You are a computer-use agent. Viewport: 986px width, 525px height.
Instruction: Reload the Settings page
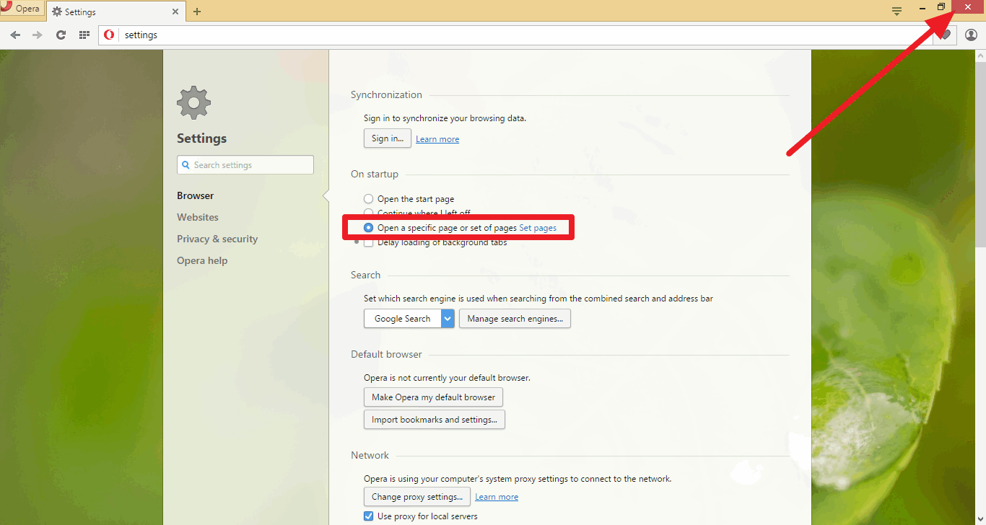pyautogui.click(x=61, y=35)
